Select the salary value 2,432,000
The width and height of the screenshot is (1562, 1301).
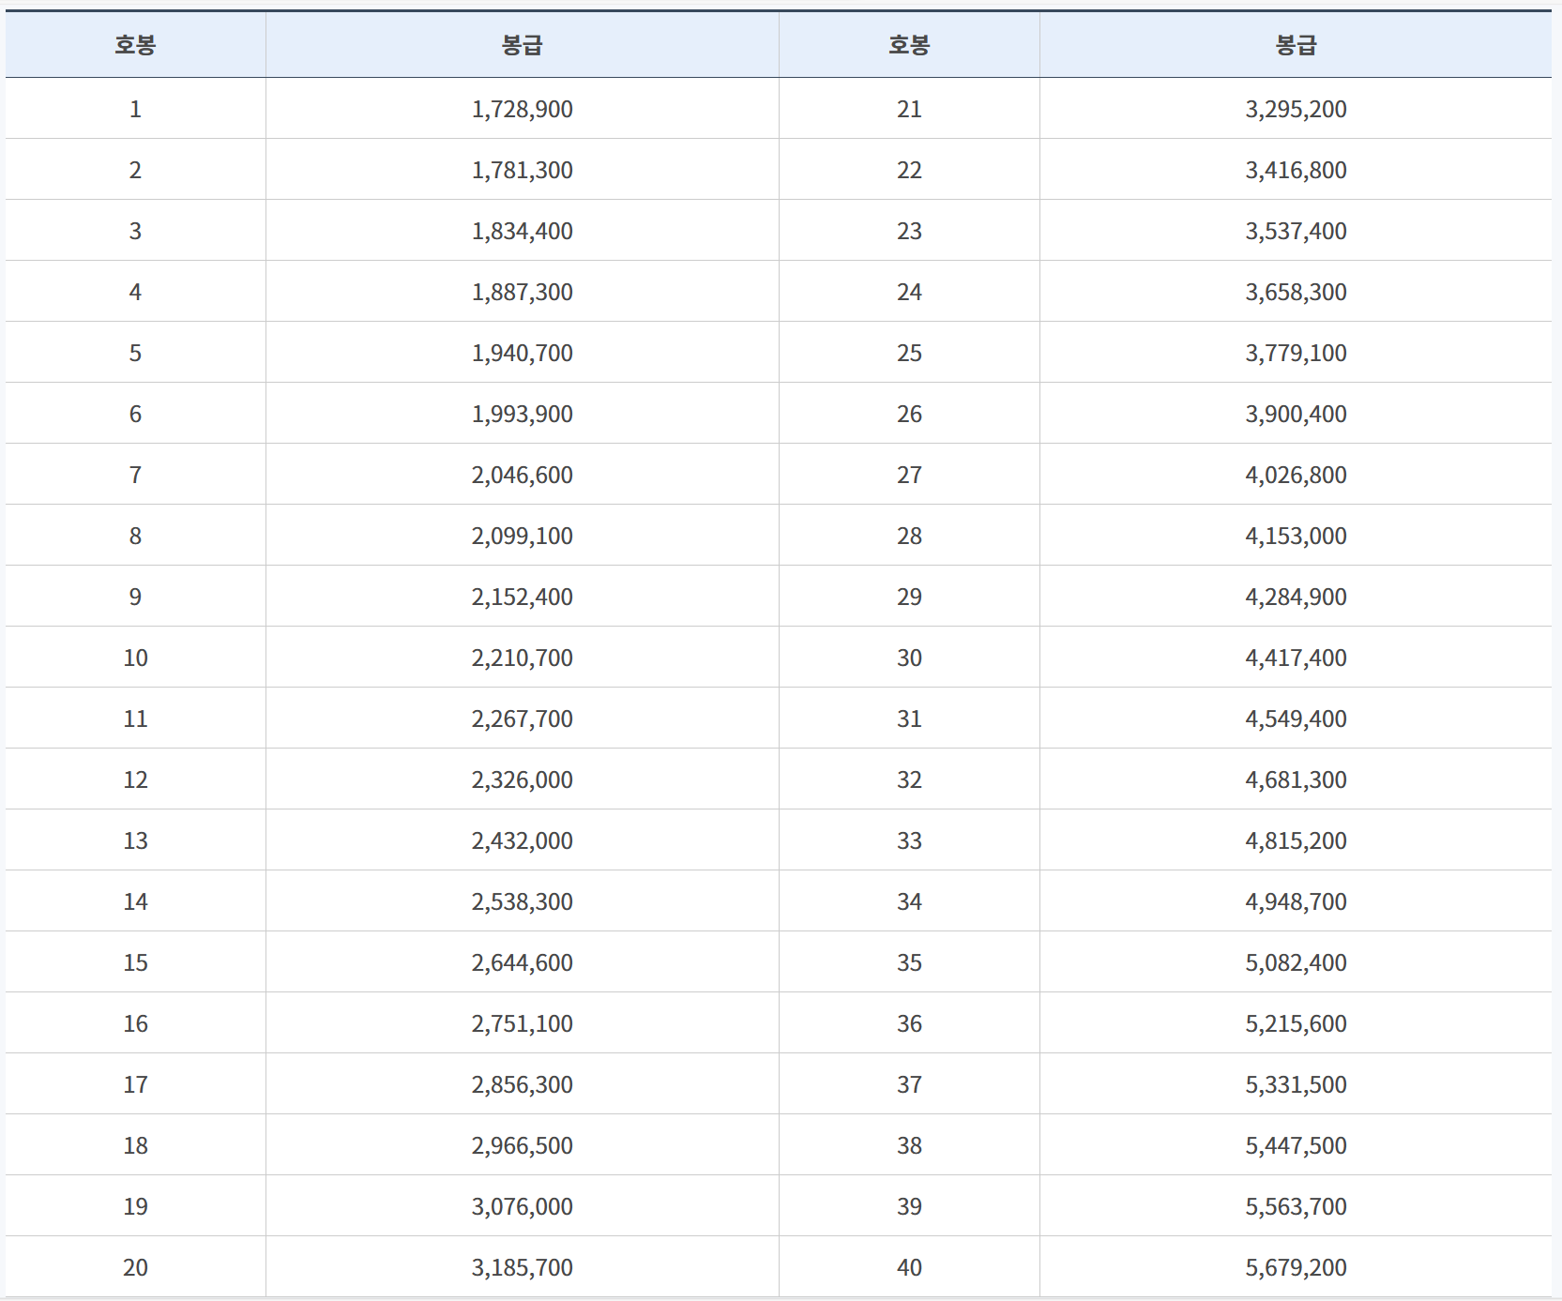pos(522,840)
